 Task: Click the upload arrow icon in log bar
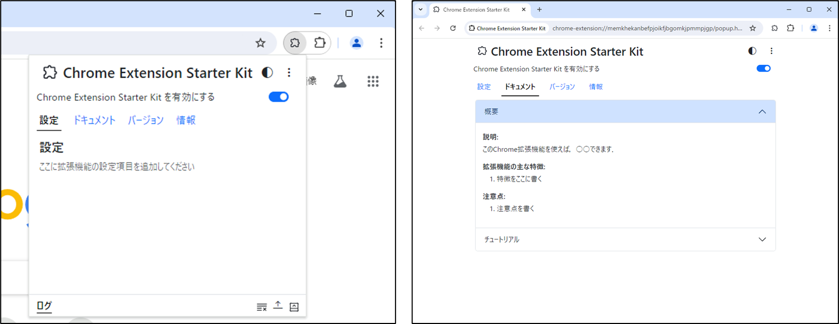pos(278,305)
